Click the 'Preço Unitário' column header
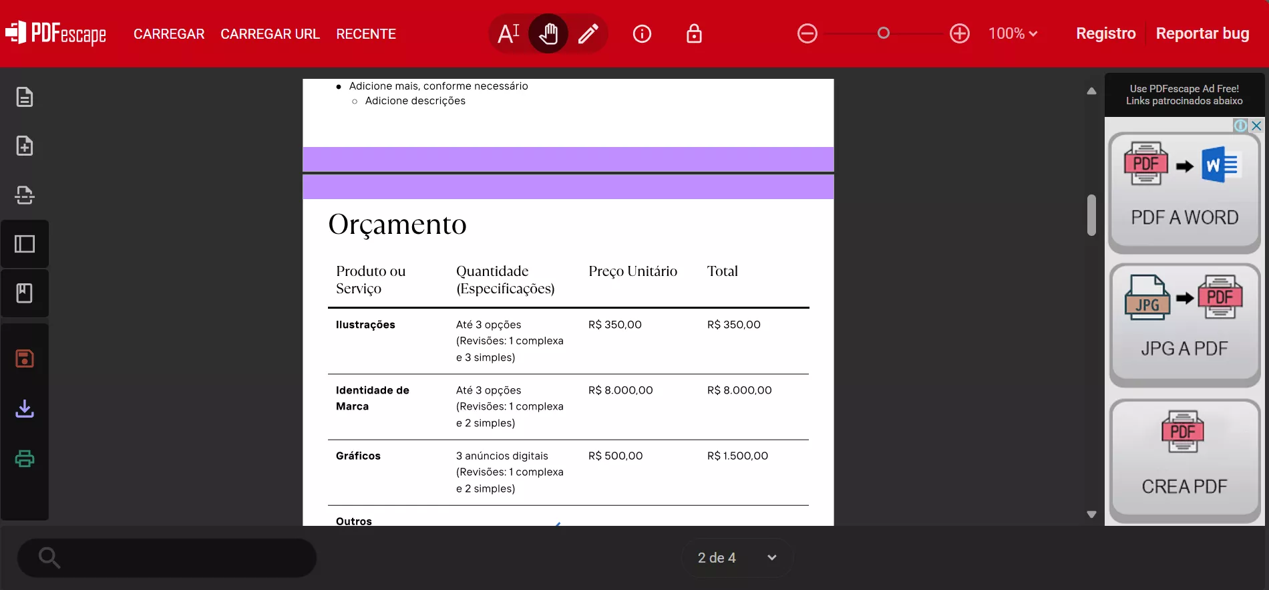Screen dimensions: 1269x590 point(632,271)
